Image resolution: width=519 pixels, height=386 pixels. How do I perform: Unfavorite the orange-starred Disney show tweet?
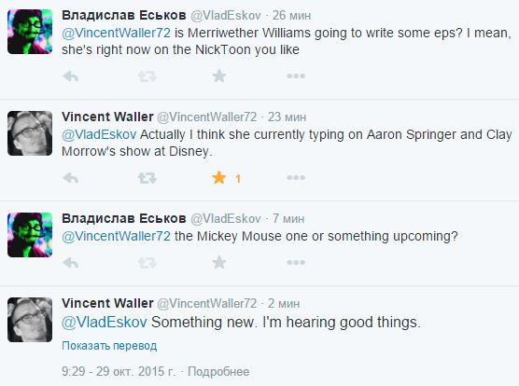click(x=219, y=178)
